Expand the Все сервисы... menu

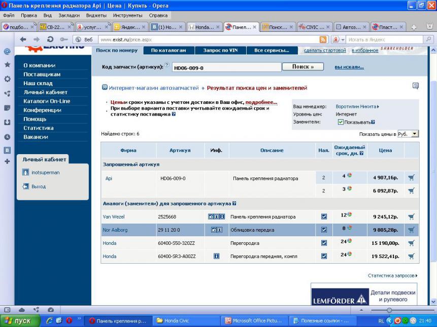(272, 50)
